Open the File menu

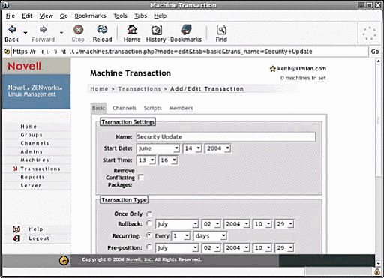coord(10,16)
